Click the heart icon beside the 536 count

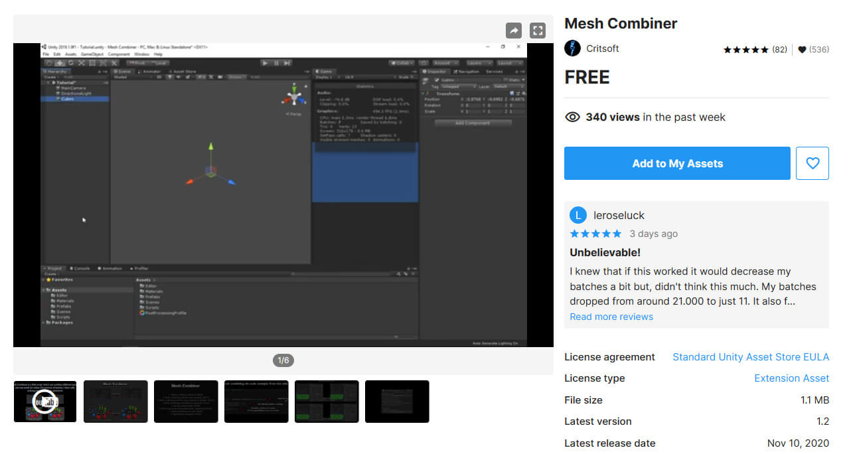click(x=802, y=50)
